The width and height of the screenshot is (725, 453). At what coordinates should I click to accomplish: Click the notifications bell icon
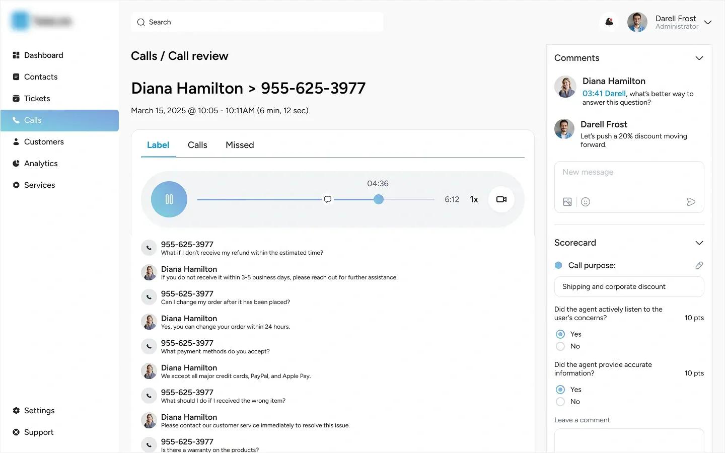pyautogui.click(x=609, y=22)
